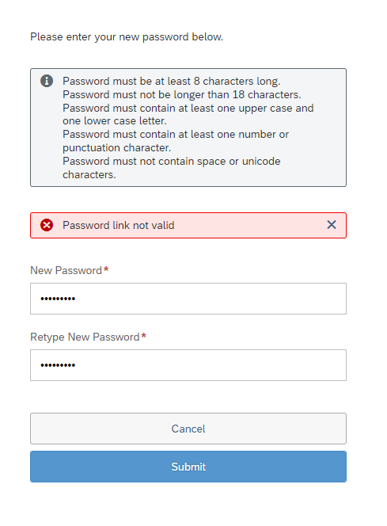Submit the new password form
This screenshot has height=526, width=387.
[188, 467]
